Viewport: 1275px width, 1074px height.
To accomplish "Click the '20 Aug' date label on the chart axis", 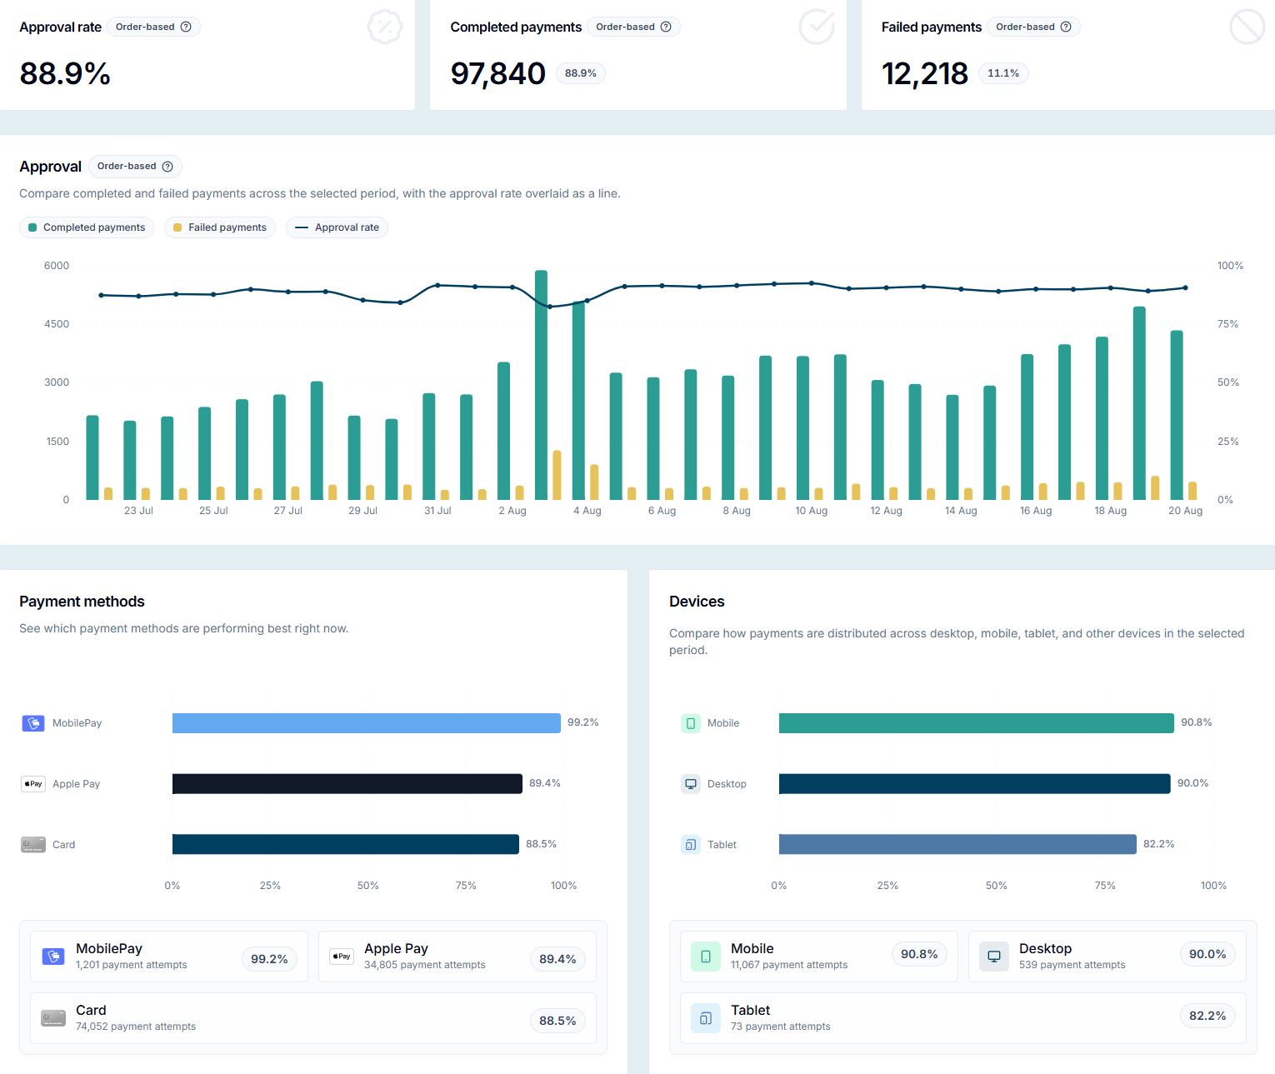I will [x=1186, y=511].
